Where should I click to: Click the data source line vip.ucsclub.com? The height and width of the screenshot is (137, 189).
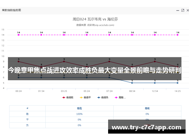pyautogui.click(x=95, y=25)
